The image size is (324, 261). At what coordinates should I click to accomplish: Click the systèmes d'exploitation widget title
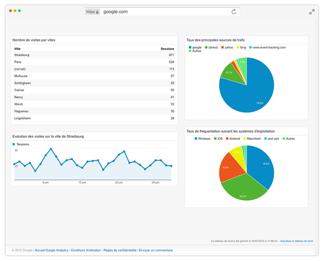(231, 131)
